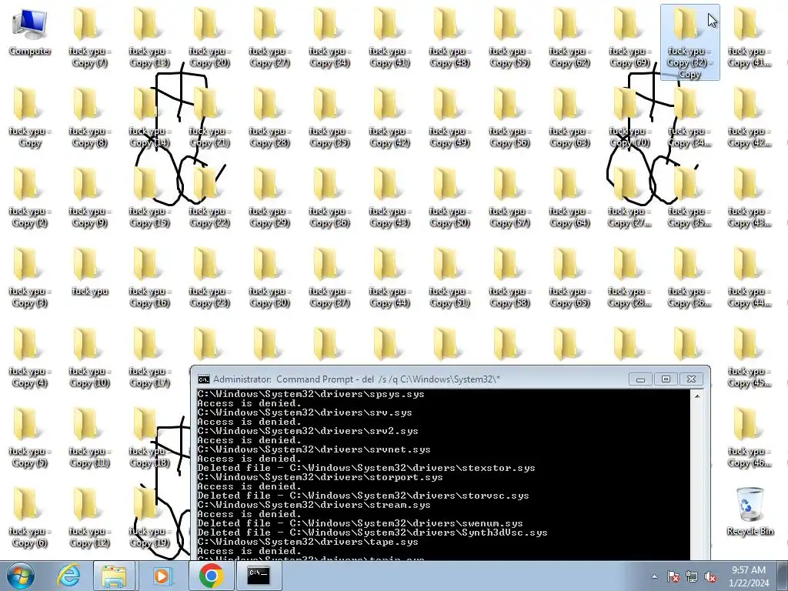
Task: Open Windows Explorer from the taskbar
Action: pos(114,576)
